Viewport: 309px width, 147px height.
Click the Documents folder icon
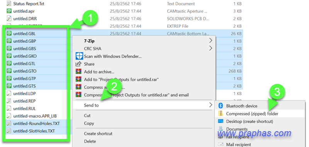(x=221, y=129)
